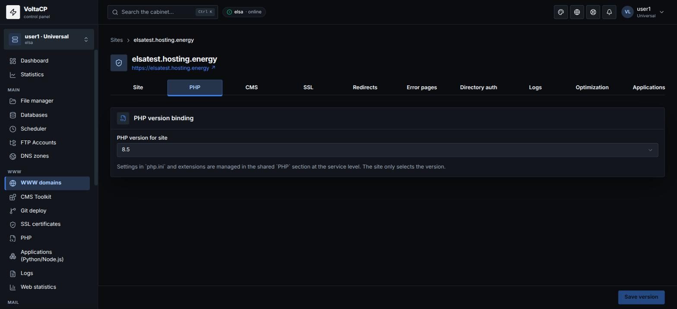Go to Sites in the breadcrumb

[x=117, y=40]
